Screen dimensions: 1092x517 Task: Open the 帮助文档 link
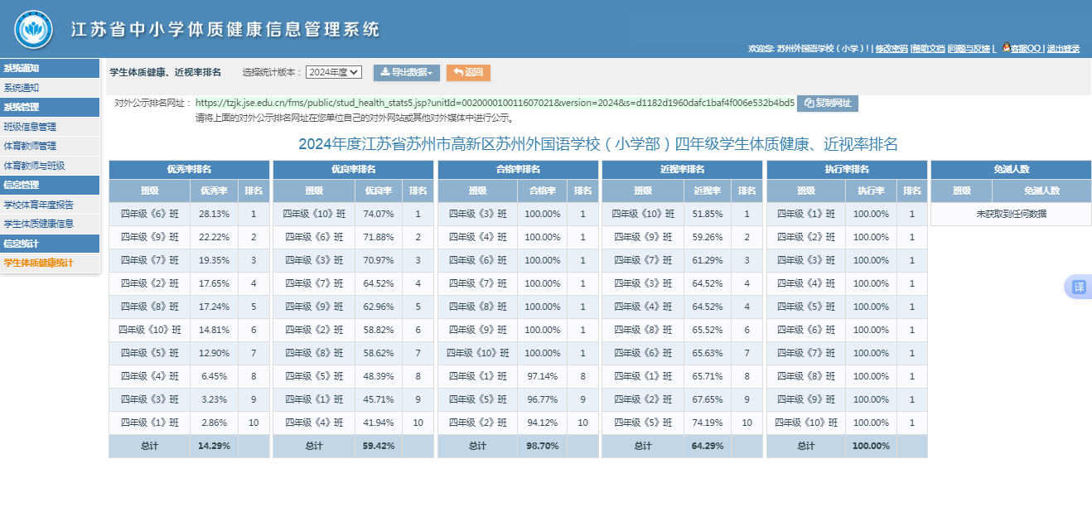[x=928, y=49]
